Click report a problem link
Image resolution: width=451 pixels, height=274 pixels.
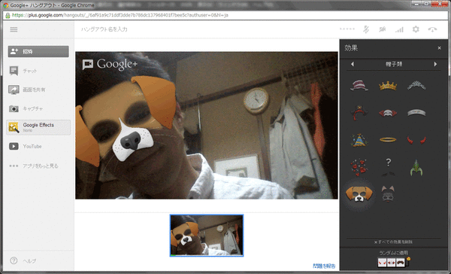click(x=324, y=266)
